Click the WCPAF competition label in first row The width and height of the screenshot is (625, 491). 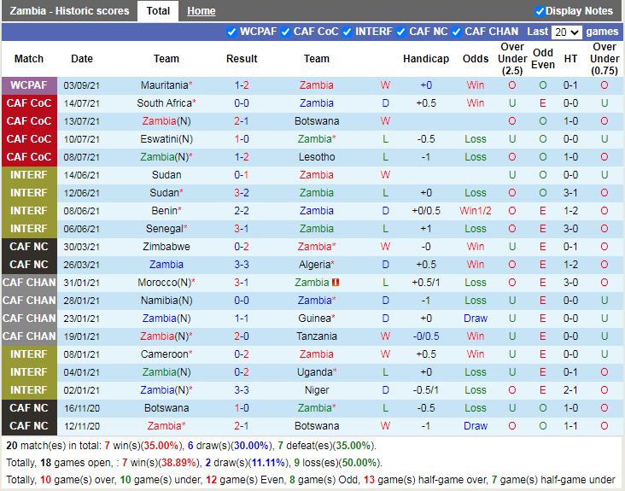29,85
